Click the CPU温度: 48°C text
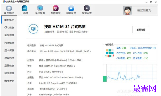Image resolution: width=161 pixels, height=96 pixels. 124,58
